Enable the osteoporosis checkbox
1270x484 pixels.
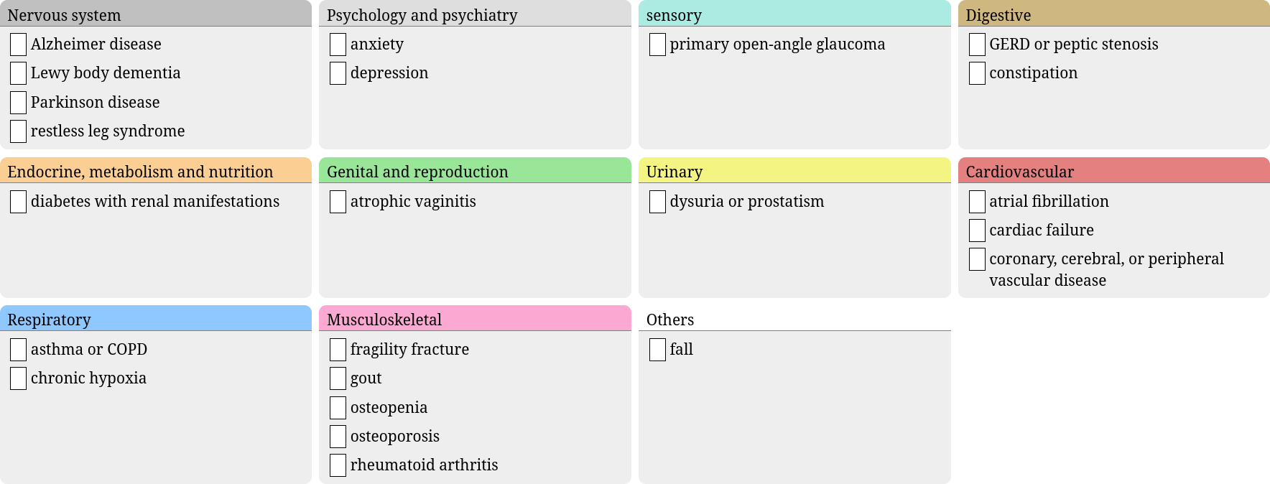click(x=337, y=436)
